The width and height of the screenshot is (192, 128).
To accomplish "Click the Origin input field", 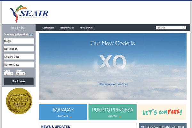I will pyautogui.click(x=19, y=41).
